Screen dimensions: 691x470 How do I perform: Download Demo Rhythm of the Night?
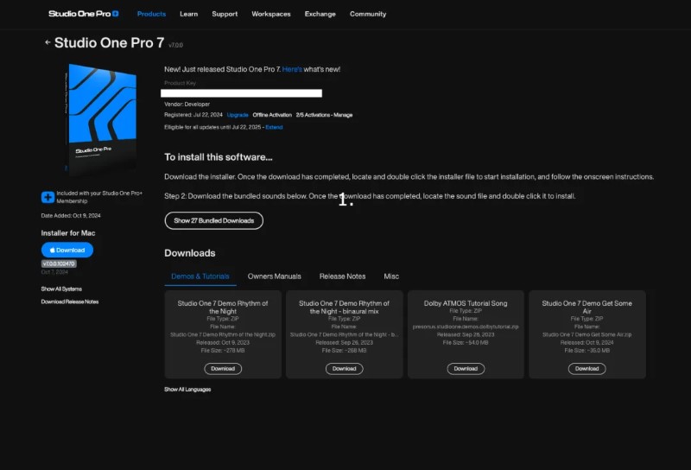223,369
